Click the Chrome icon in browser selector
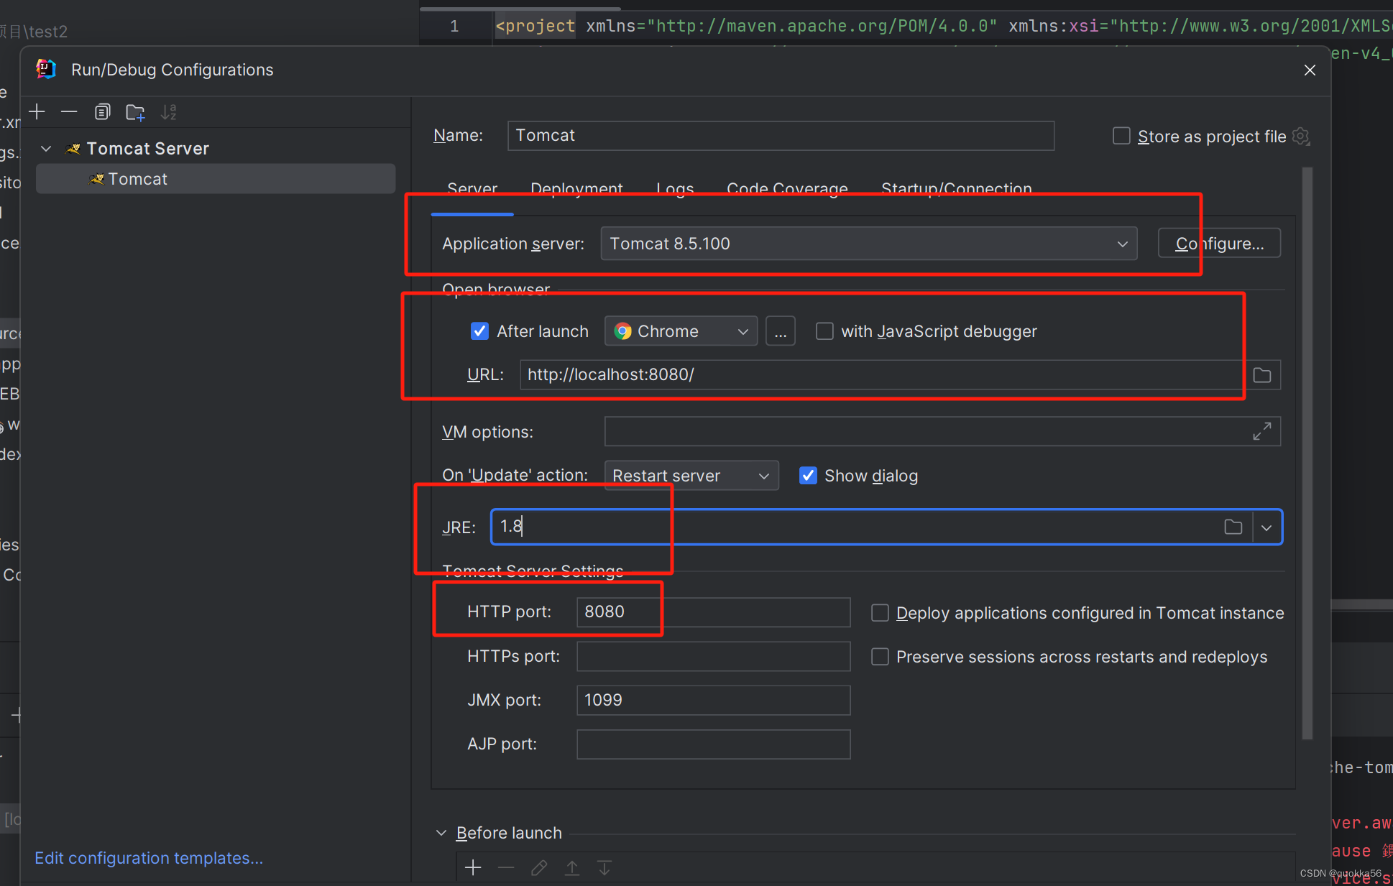 [622, 331]
